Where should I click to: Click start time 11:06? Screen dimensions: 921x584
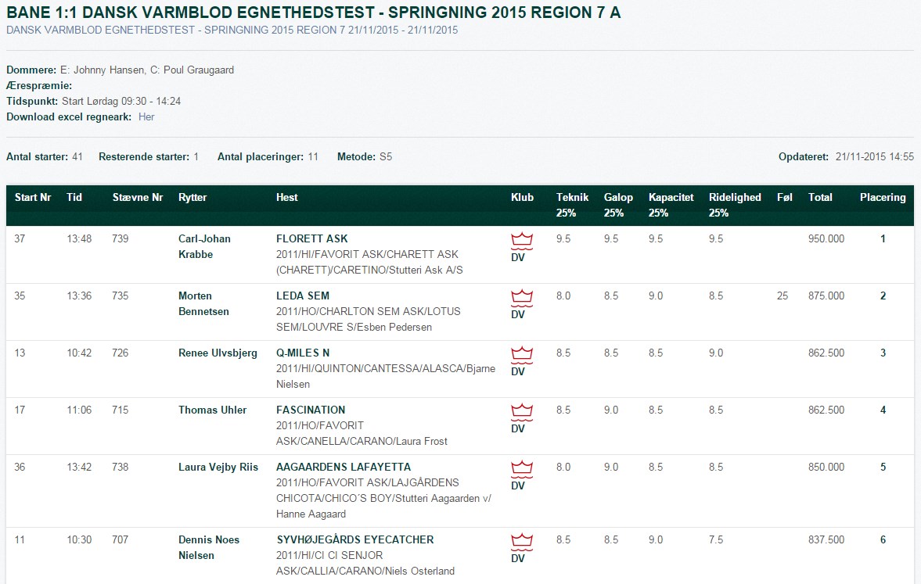tap(79, 410)
